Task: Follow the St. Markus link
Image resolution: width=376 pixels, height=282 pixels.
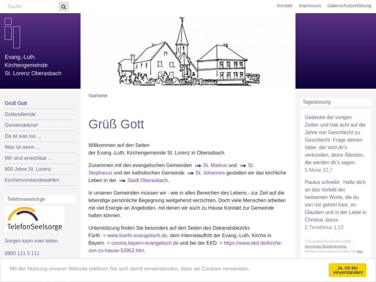Action: 215,165
